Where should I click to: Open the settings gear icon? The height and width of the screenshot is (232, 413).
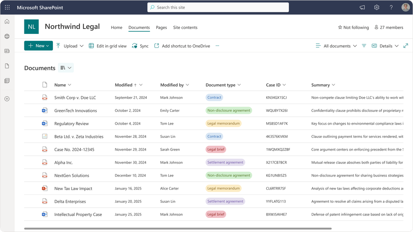coord(377,7)
